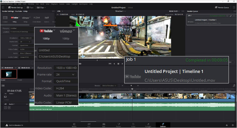Screen dimensions: 237x128
Task: Click the expand icon right of Render Queue
Action: (234, 7)
